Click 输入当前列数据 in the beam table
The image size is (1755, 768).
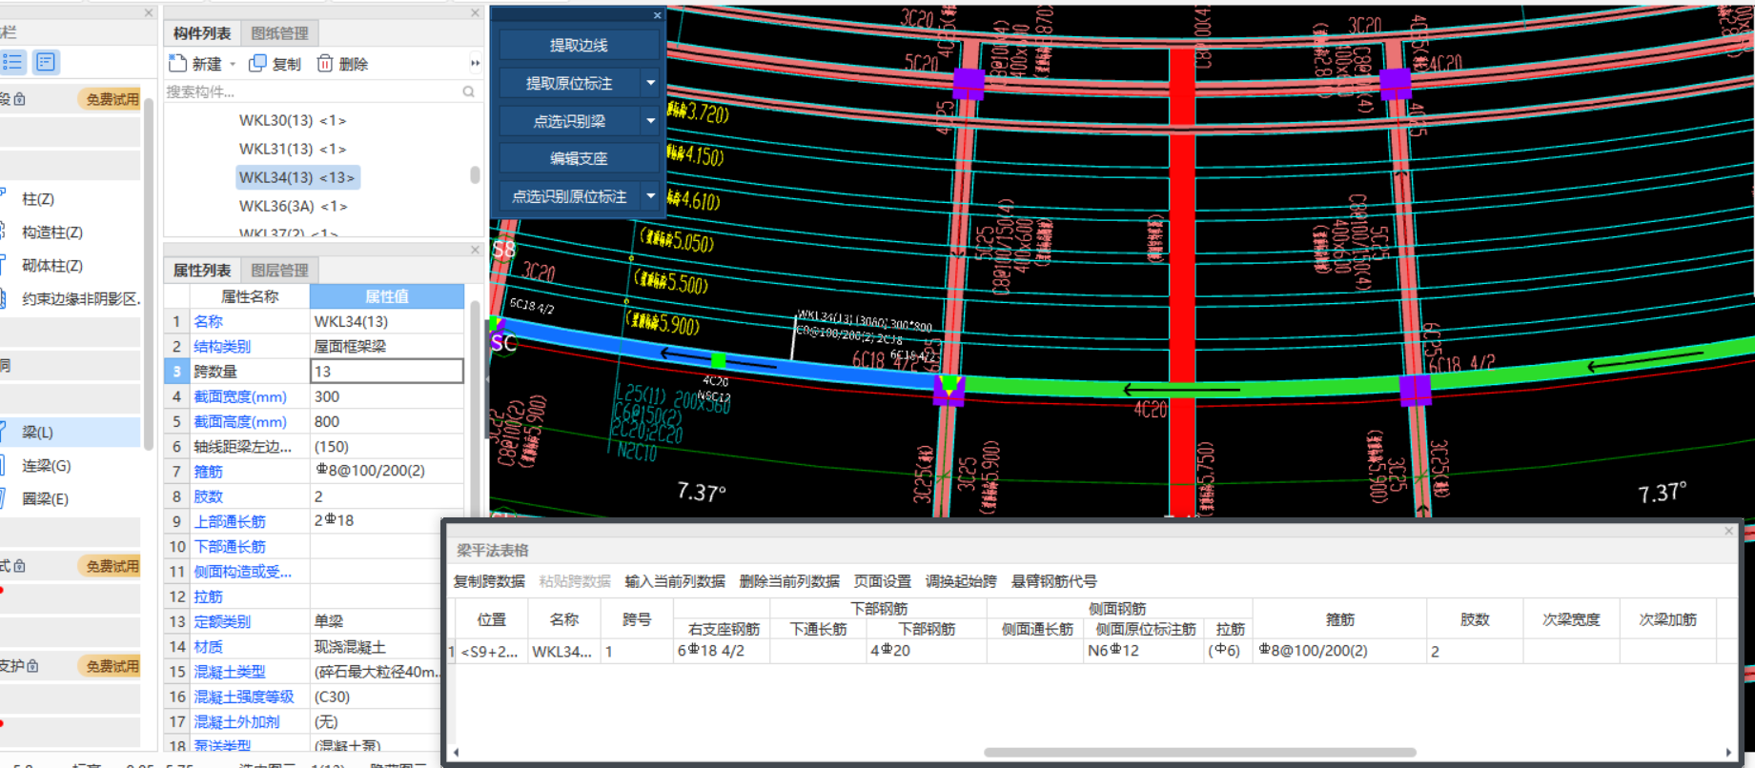click(x=675, y=581)
